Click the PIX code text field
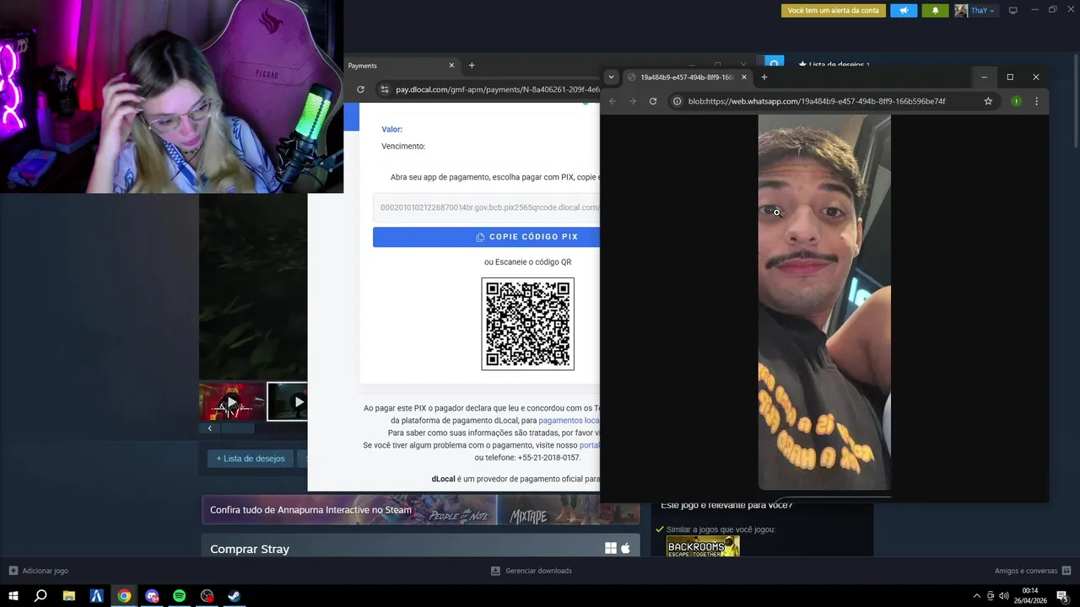This screenshot has height=607, width=1080. pyautogui.click(x=487, y=207)
